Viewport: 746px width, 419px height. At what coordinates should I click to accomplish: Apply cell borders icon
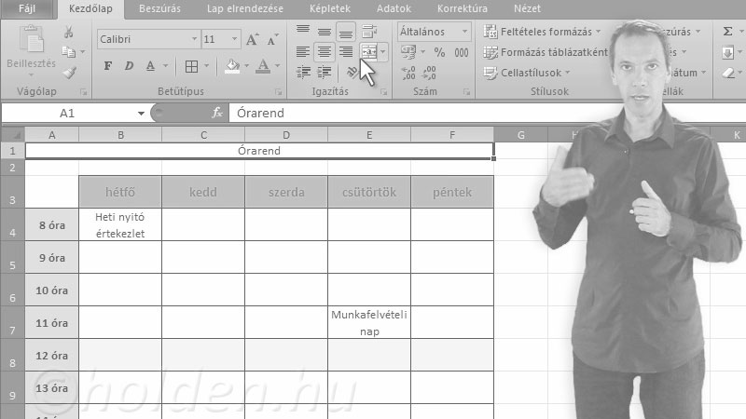coord(191,66)
